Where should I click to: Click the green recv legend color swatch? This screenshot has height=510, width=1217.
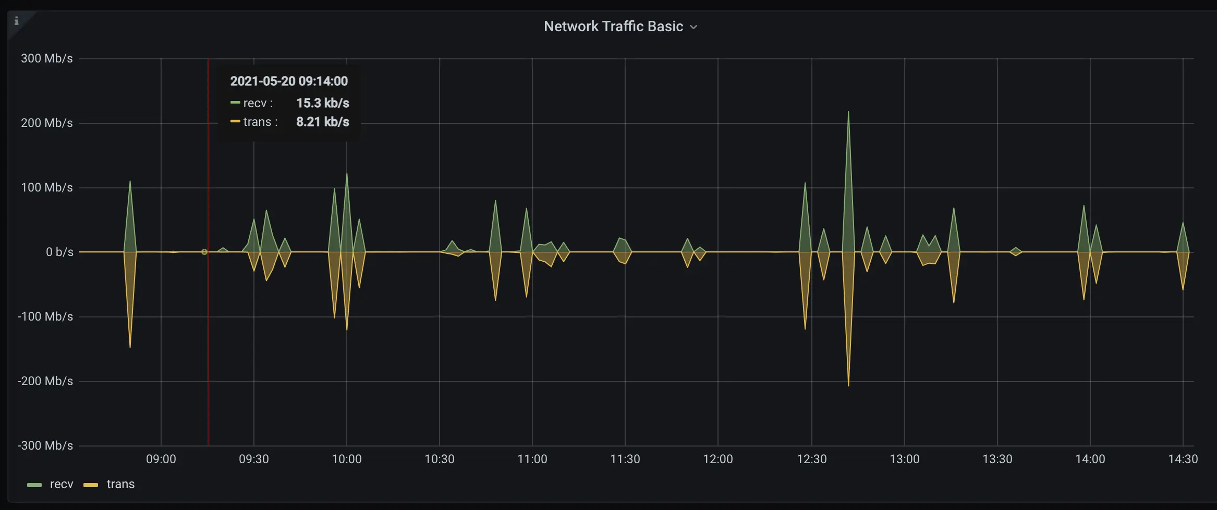[x=34, y=484]
